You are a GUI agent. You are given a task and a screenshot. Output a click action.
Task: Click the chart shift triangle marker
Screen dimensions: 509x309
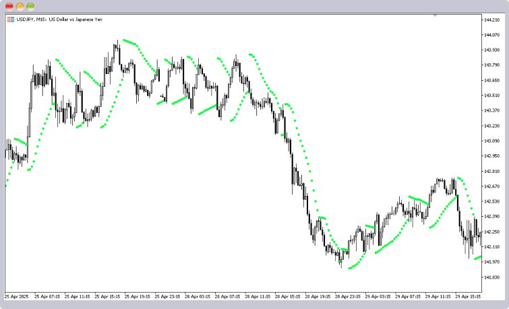pos(436,15)
